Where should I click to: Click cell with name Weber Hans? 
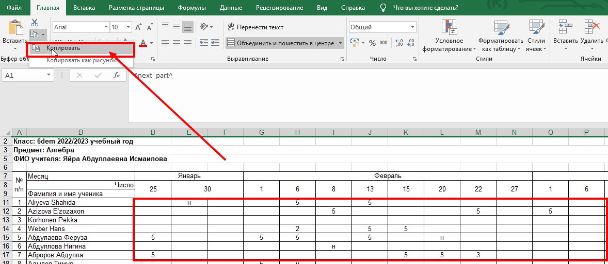pos(81,228)
